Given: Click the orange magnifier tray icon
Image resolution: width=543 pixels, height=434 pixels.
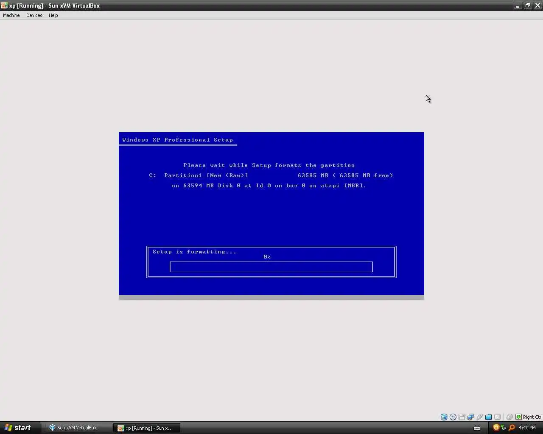Looking at the screenshot, I should pyautogui.click(x=512, y=428).
